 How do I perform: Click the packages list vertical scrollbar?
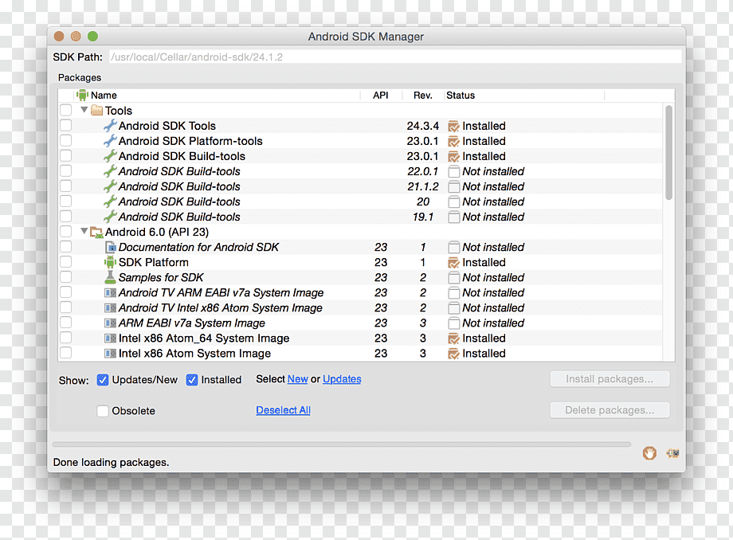coord(669,153)
